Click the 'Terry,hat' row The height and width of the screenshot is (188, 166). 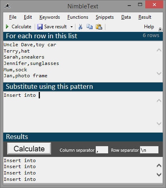[17, 51]
